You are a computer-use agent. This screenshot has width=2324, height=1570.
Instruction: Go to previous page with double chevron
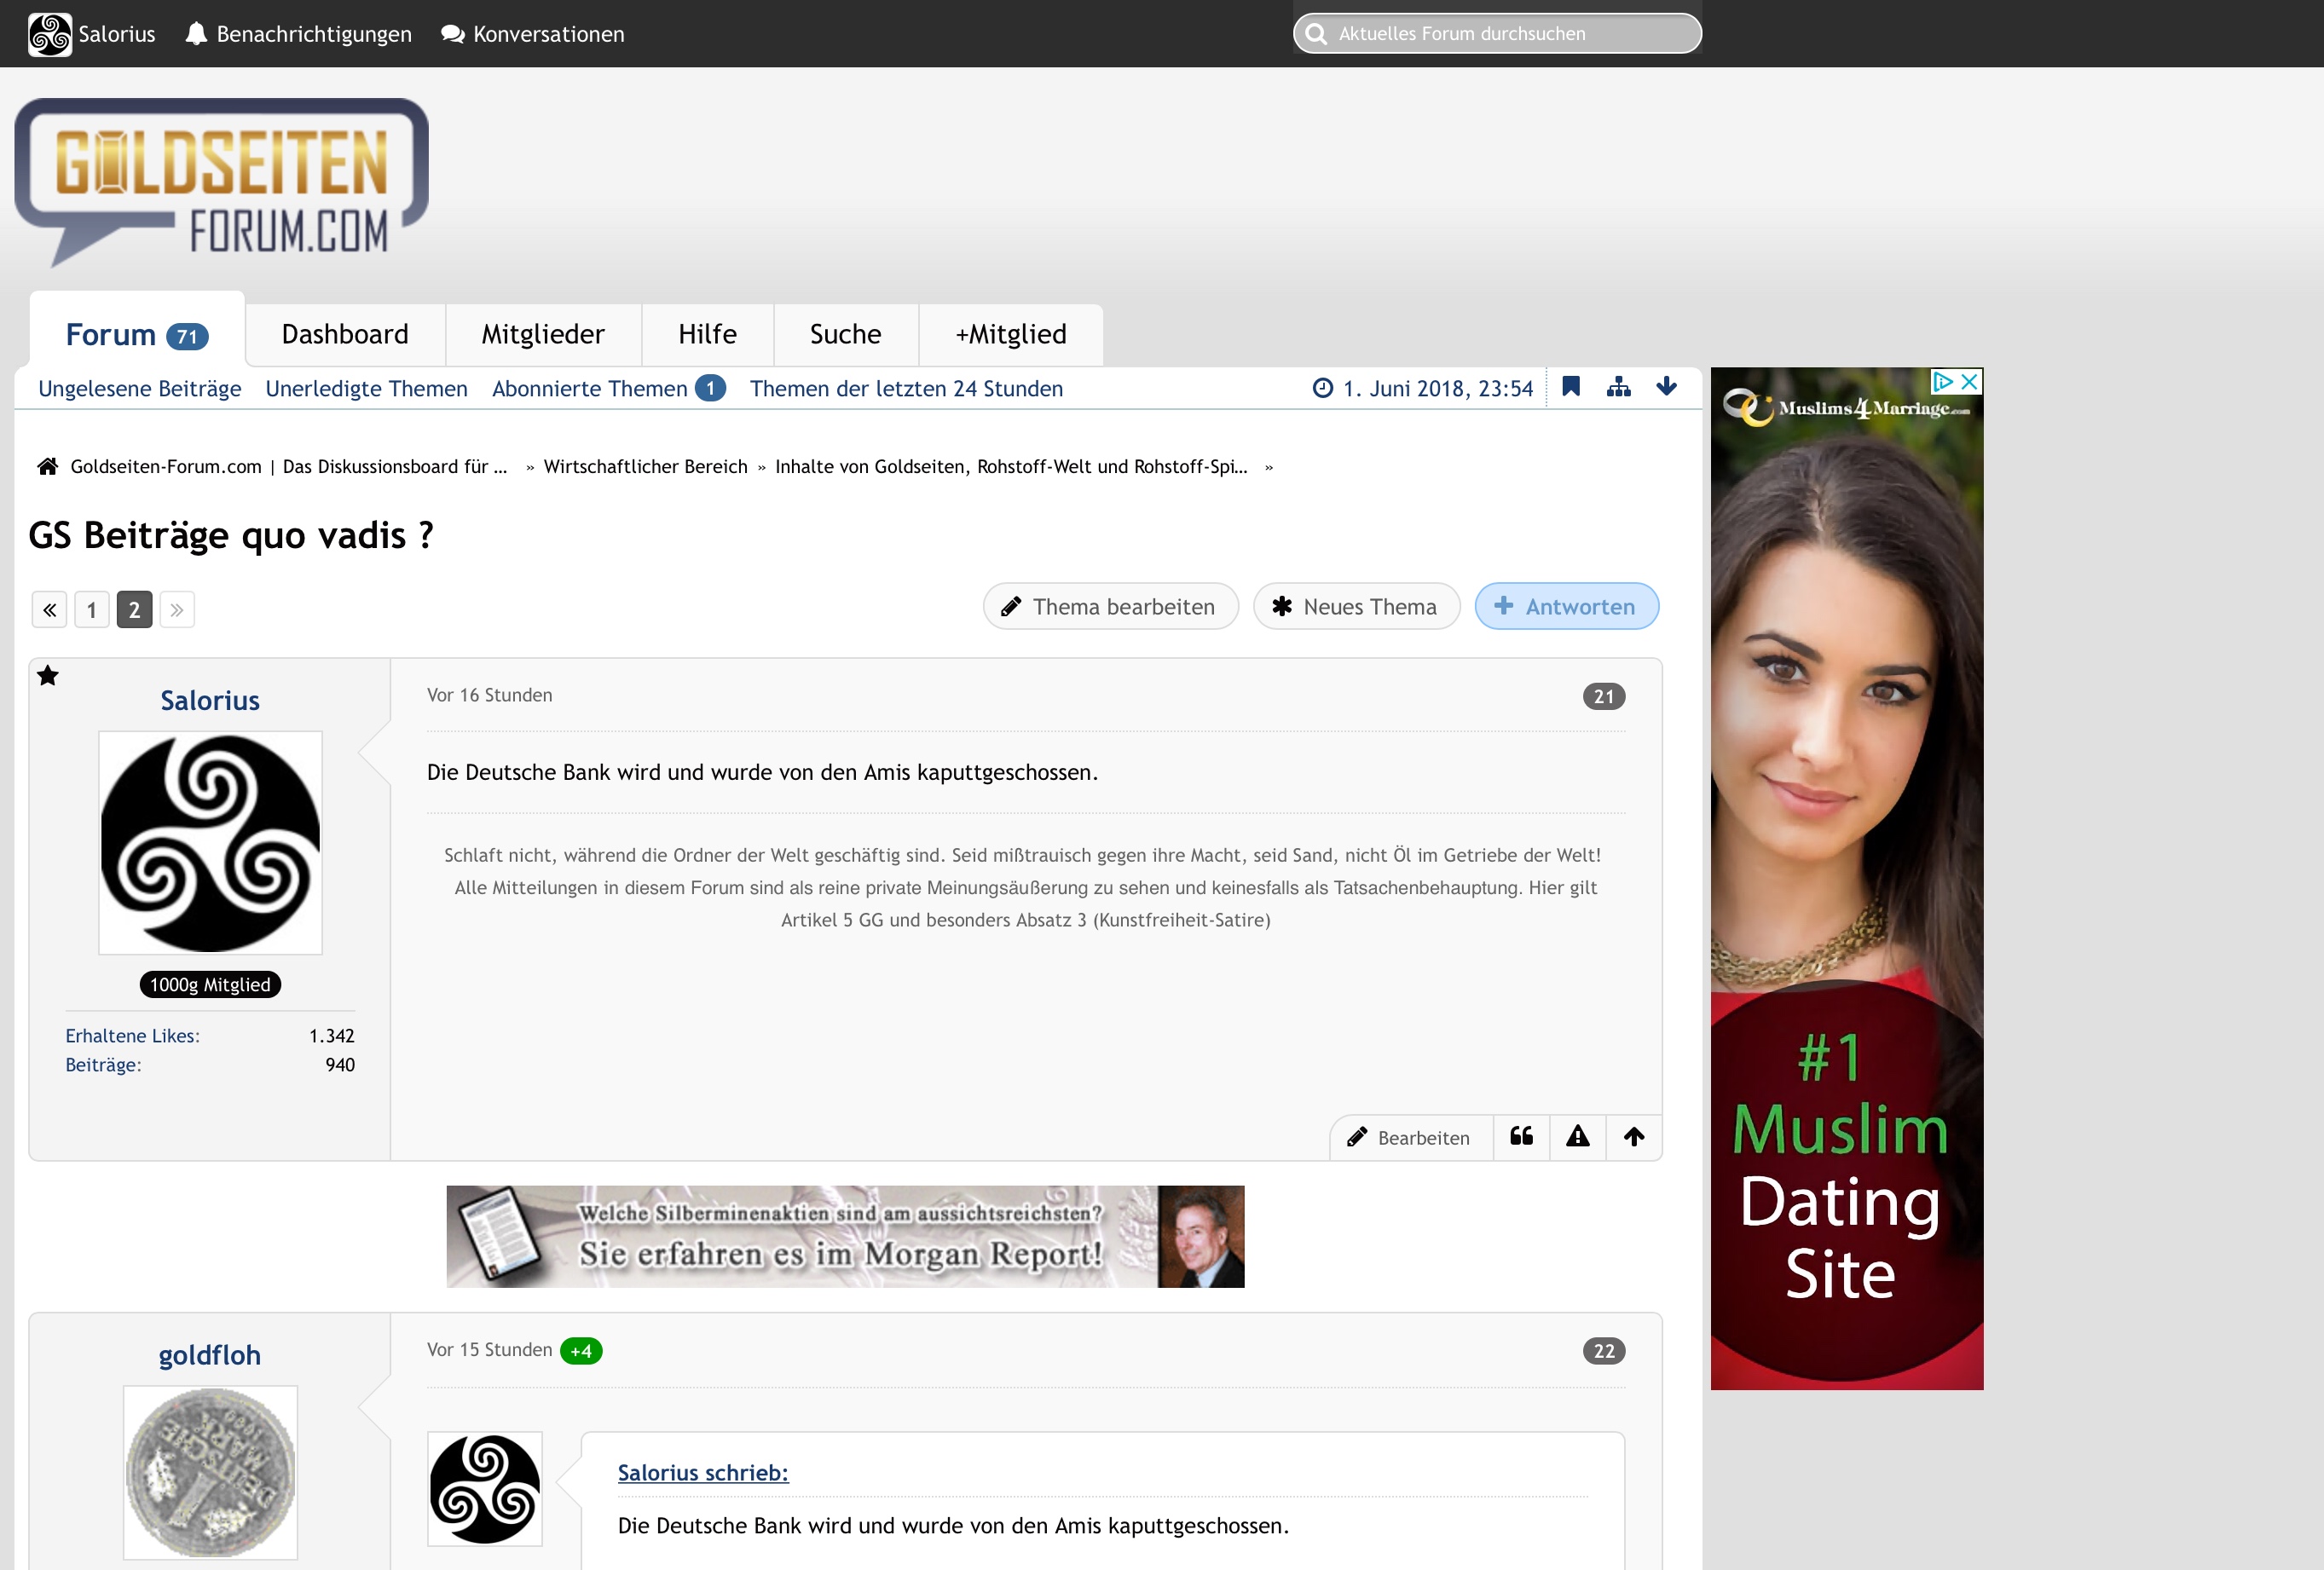tap(49, 610)
